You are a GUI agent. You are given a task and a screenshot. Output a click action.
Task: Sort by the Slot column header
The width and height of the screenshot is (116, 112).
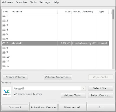pyautogui.click(x=6, y=12)
